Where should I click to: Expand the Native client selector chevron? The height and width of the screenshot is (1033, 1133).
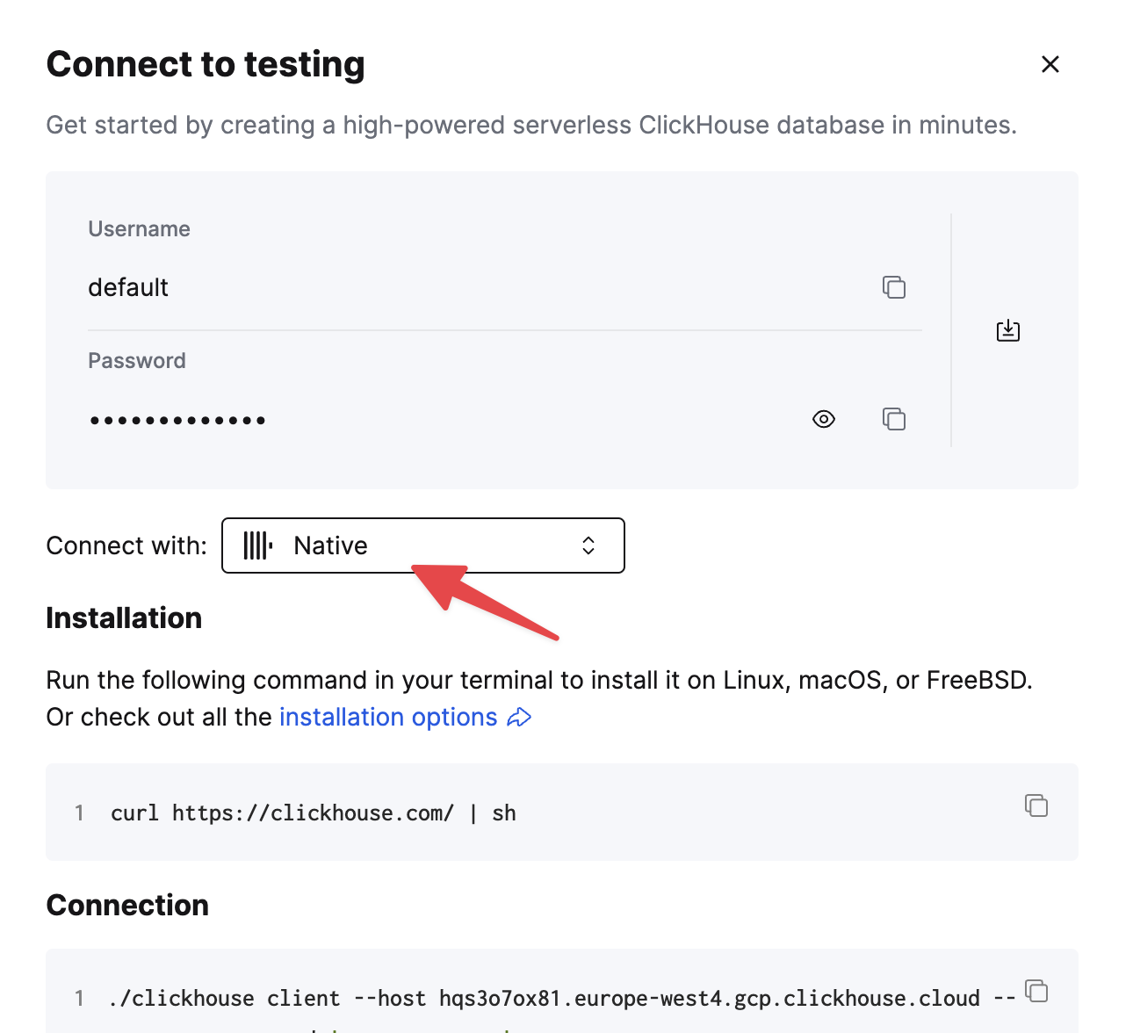coord(587,545)
